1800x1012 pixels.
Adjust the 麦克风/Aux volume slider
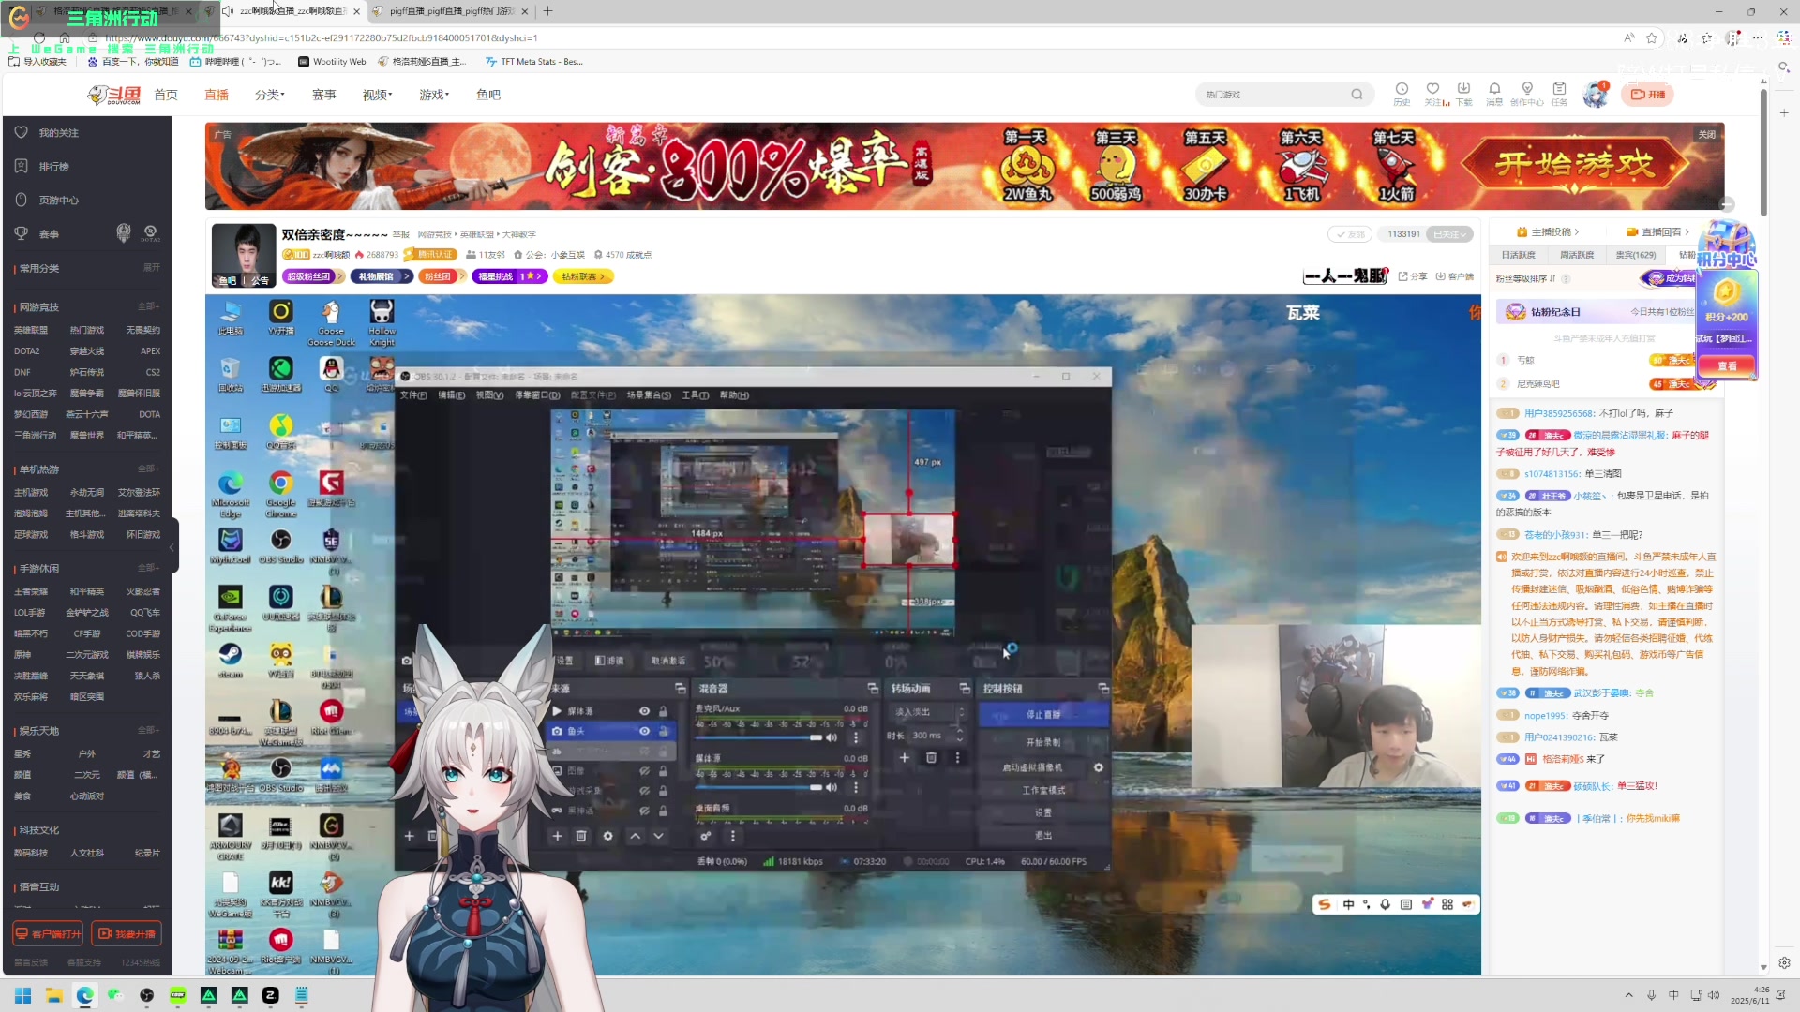click(759, 737)
